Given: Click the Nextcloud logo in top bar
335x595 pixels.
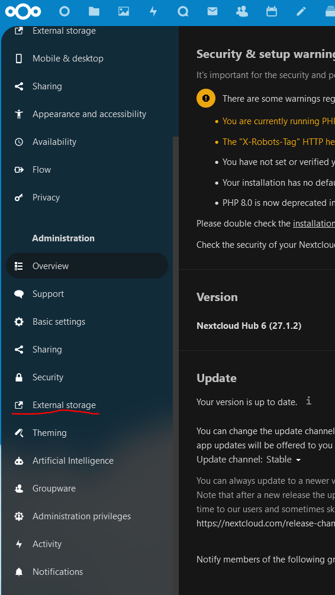Looking at the screenshot, I should coord(23,11).
